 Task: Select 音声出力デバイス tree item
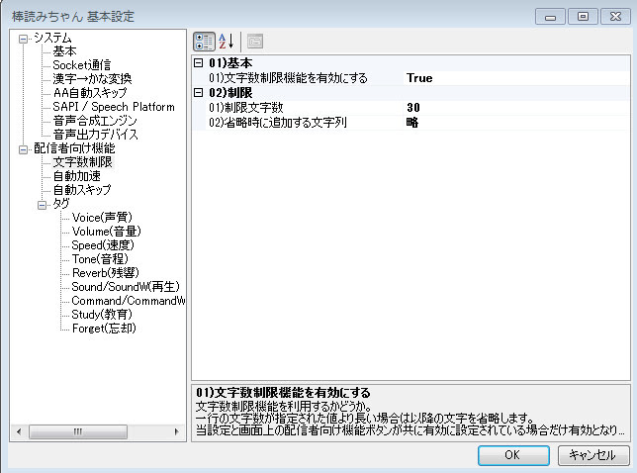pos(96,135)
